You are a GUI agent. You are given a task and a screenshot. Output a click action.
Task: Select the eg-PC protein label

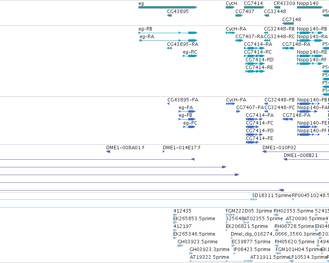(x=190, y=123)
